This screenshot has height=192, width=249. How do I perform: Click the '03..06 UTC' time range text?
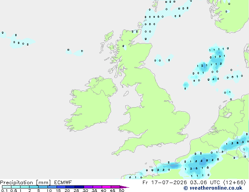(205, 183)
